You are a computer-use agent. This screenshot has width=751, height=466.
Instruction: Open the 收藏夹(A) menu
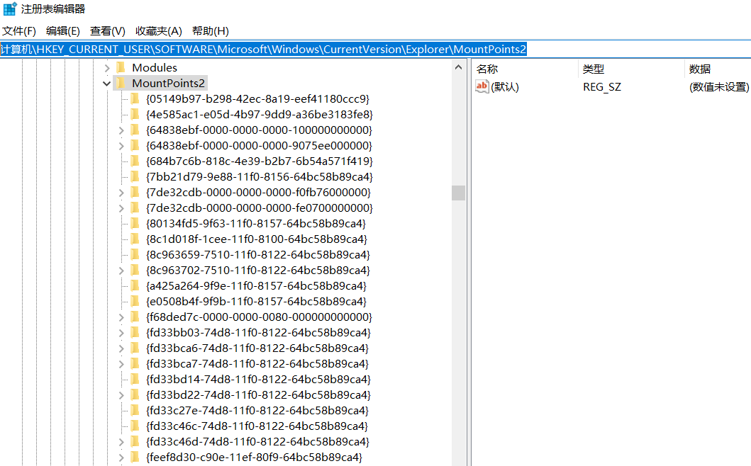coord(159,31)
